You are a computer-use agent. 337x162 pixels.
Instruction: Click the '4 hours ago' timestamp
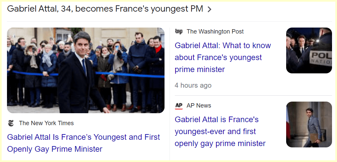pyautogui.click(x=193, y=85)
